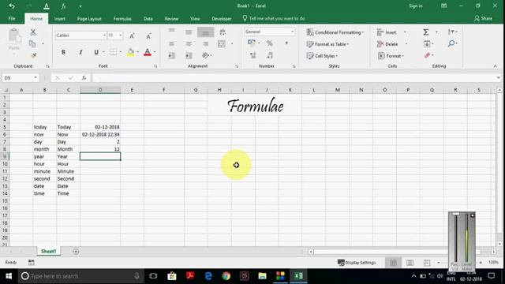Click the Copy icon in Clipboard group
The width and height of the screenshot is (505, 284).
(x=32, y=44)
